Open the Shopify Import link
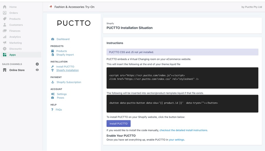265x151 pixels. (x=65, y=55)
